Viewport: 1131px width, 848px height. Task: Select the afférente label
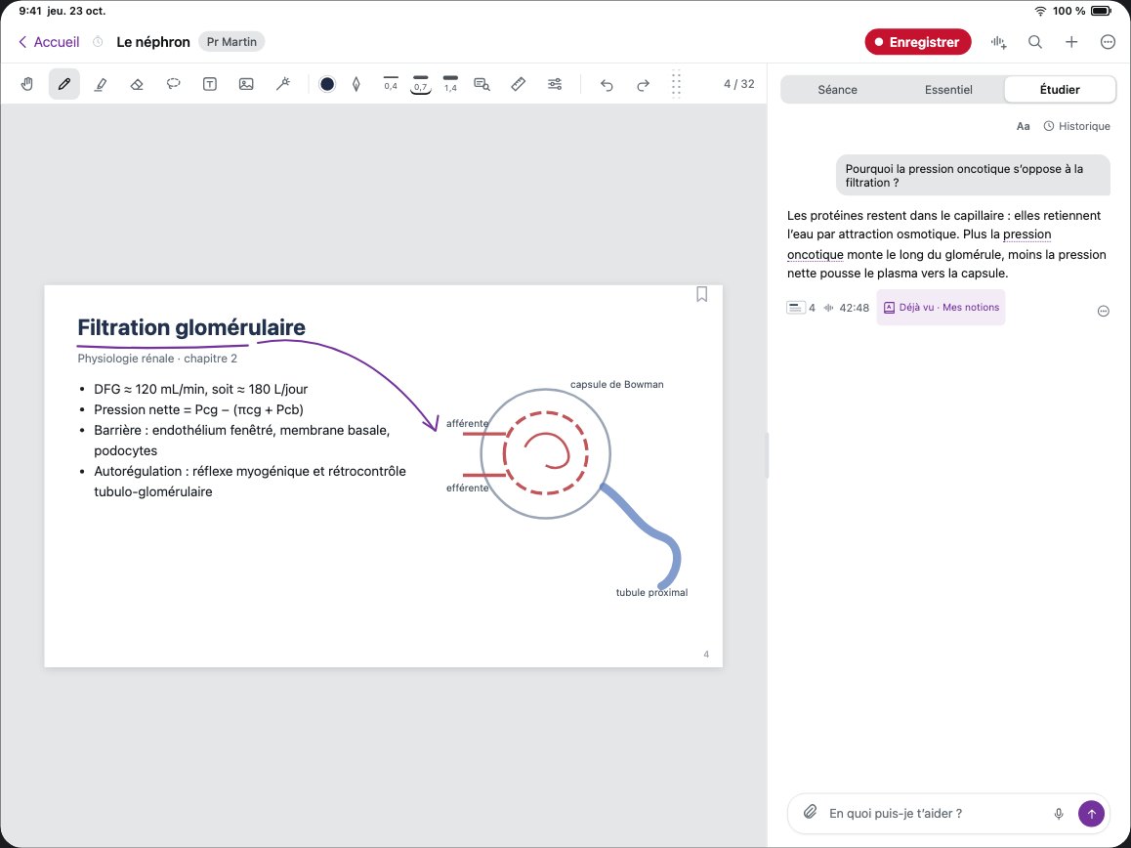[x=467, y=424]
